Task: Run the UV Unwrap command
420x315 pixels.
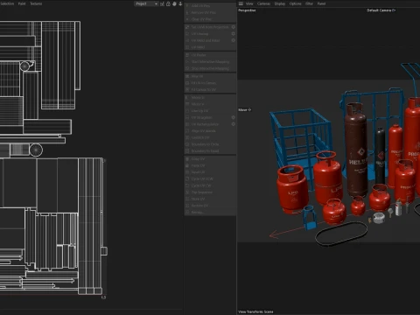Action: (207, 33)
